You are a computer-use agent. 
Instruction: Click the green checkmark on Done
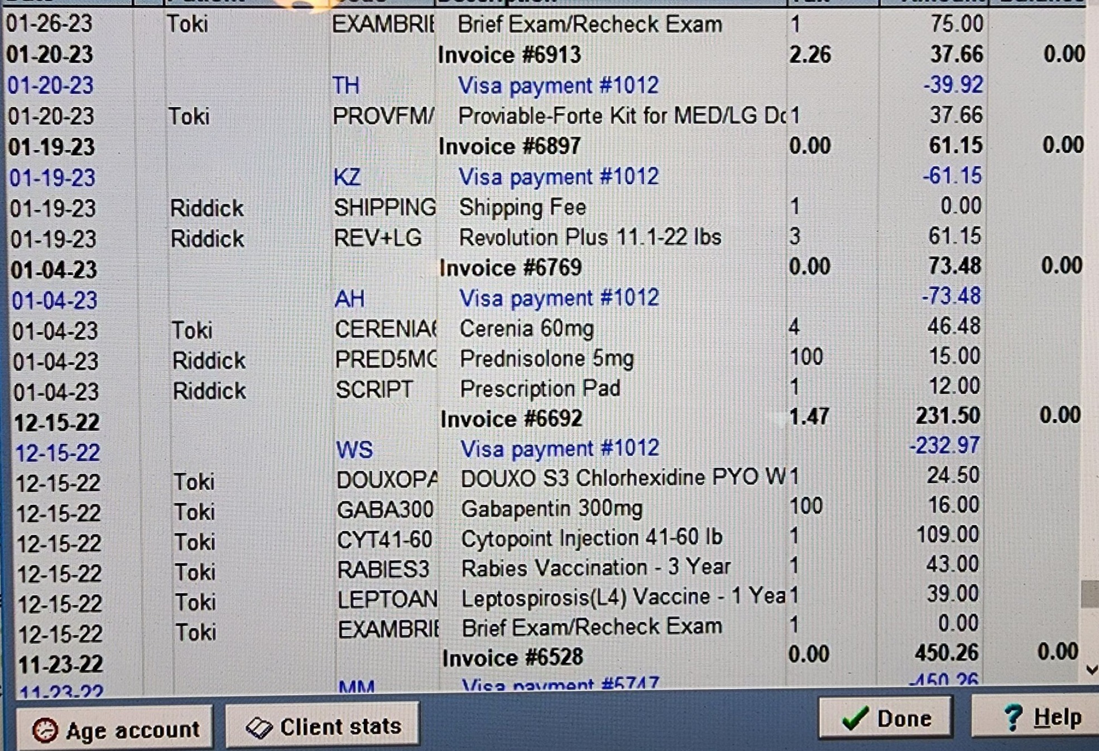click(x=855, y=718)
